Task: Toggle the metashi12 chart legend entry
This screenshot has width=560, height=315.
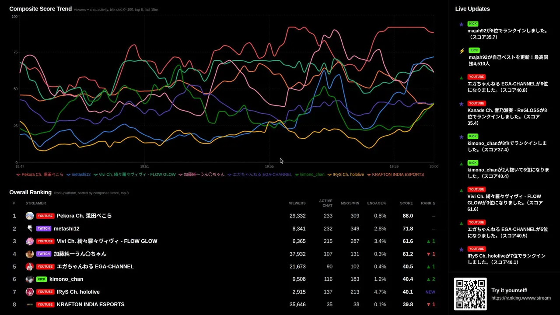Action: 79,175
